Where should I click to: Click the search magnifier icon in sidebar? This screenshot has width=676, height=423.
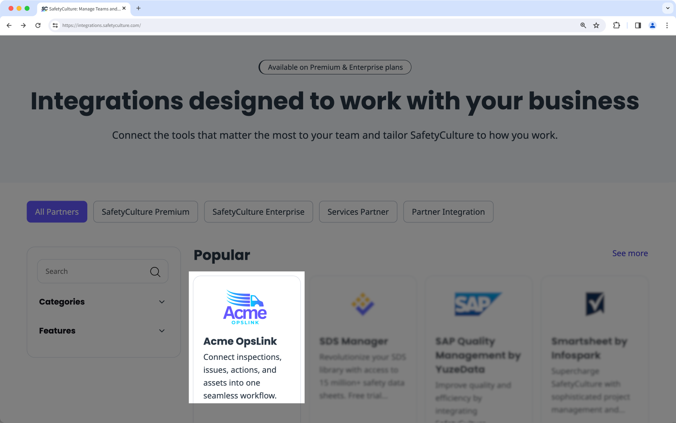click(x=155, y=272)
